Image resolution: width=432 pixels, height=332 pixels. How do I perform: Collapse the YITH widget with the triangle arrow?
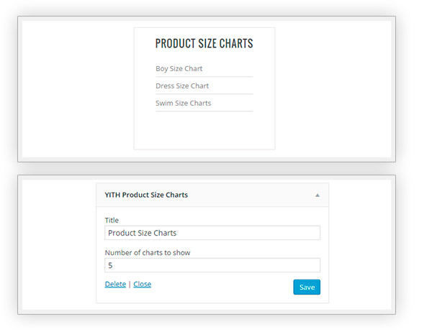pos(318,195)
